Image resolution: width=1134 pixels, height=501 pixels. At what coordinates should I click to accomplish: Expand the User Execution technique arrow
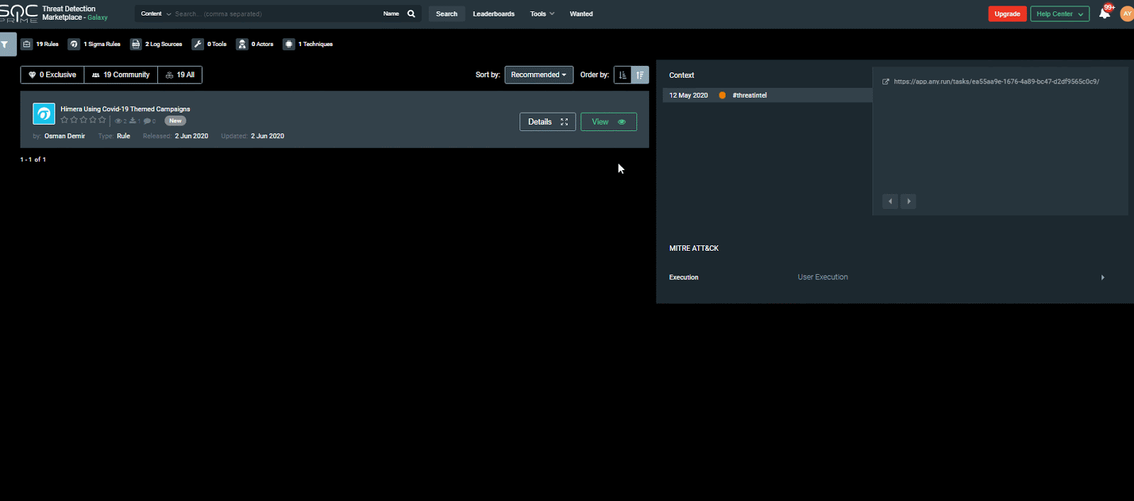coord(1103,277)
